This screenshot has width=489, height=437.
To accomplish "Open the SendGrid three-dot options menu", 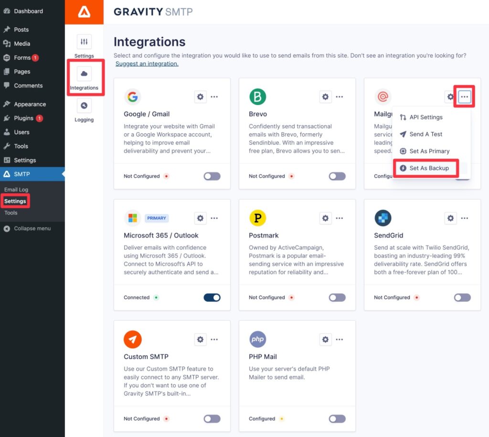I will tap(465, 218).
